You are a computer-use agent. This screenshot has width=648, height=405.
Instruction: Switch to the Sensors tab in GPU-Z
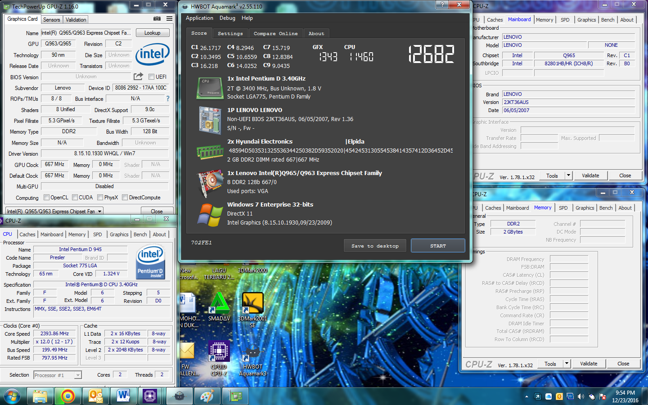click(51, 19)
